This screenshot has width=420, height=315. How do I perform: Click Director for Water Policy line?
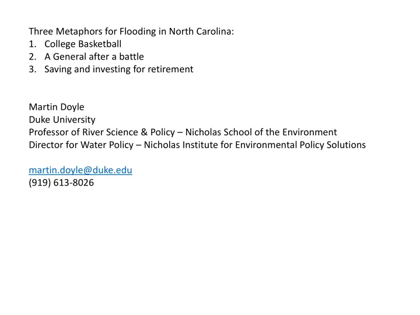click(x=197, y=145)
